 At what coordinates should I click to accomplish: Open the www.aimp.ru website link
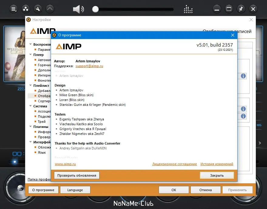point(65,164)
